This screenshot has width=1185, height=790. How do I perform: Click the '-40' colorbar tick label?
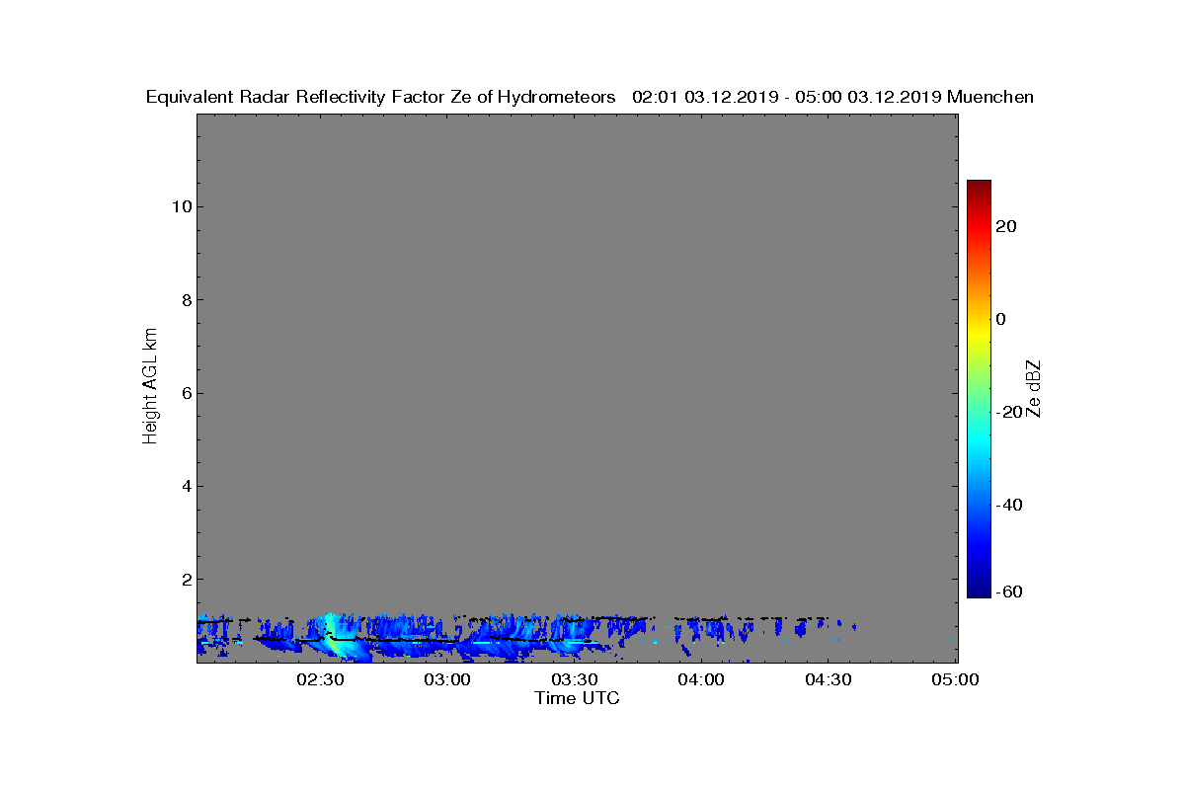click(1007, 505)
